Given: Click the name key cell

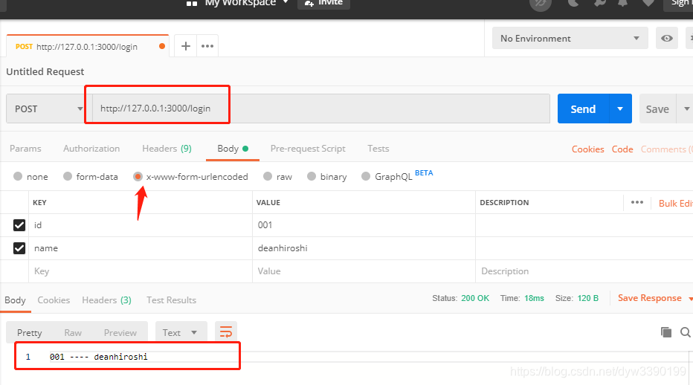Looking at the screenshot, I should coord(141,248).
